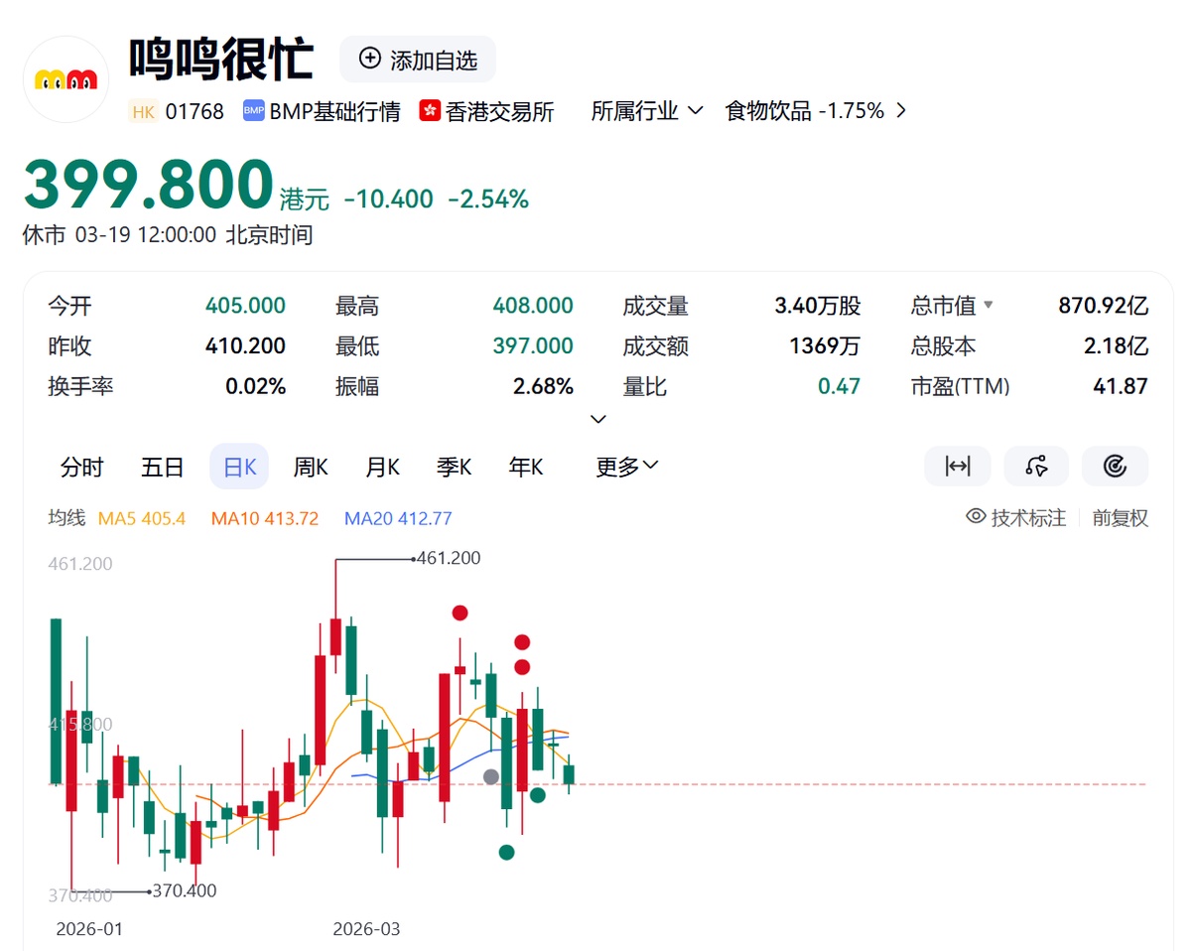Click the 370.400 low price callout
The width and height of the screenshot is (1191, 951).
pos(184,891)
